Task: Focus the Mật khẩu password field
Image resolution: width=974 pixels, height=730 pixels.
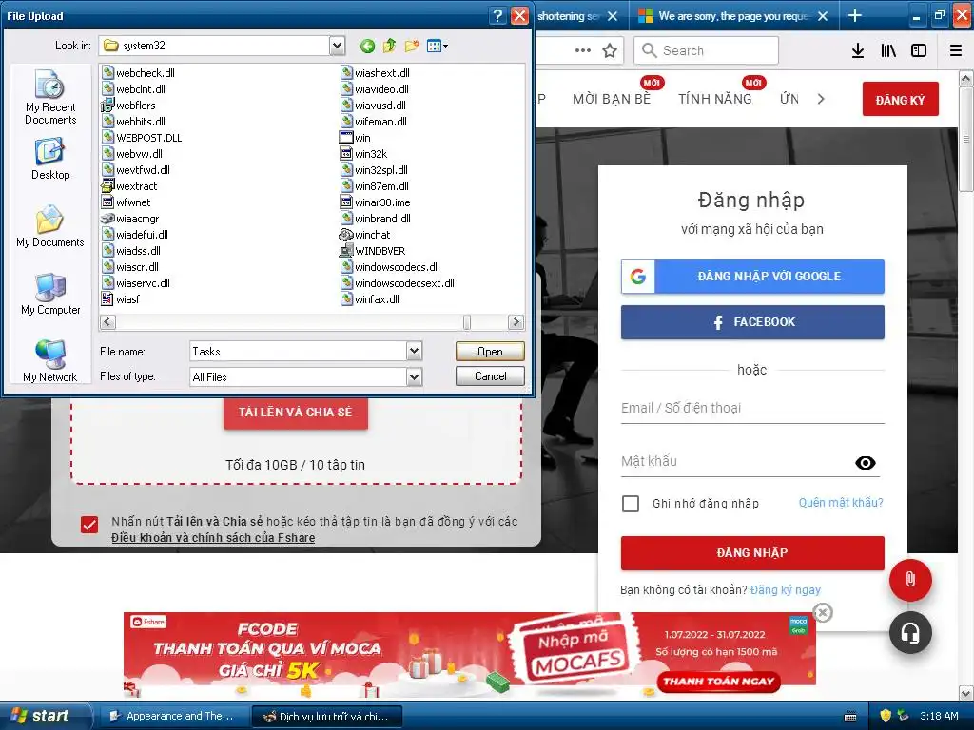Action: (x=736, y=461)
